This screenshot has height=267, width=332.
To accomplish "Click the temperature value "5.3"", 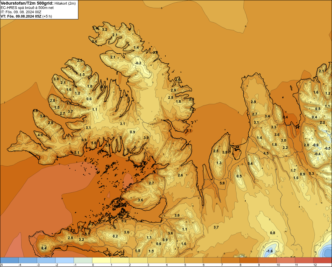I will tap(311, 173).
